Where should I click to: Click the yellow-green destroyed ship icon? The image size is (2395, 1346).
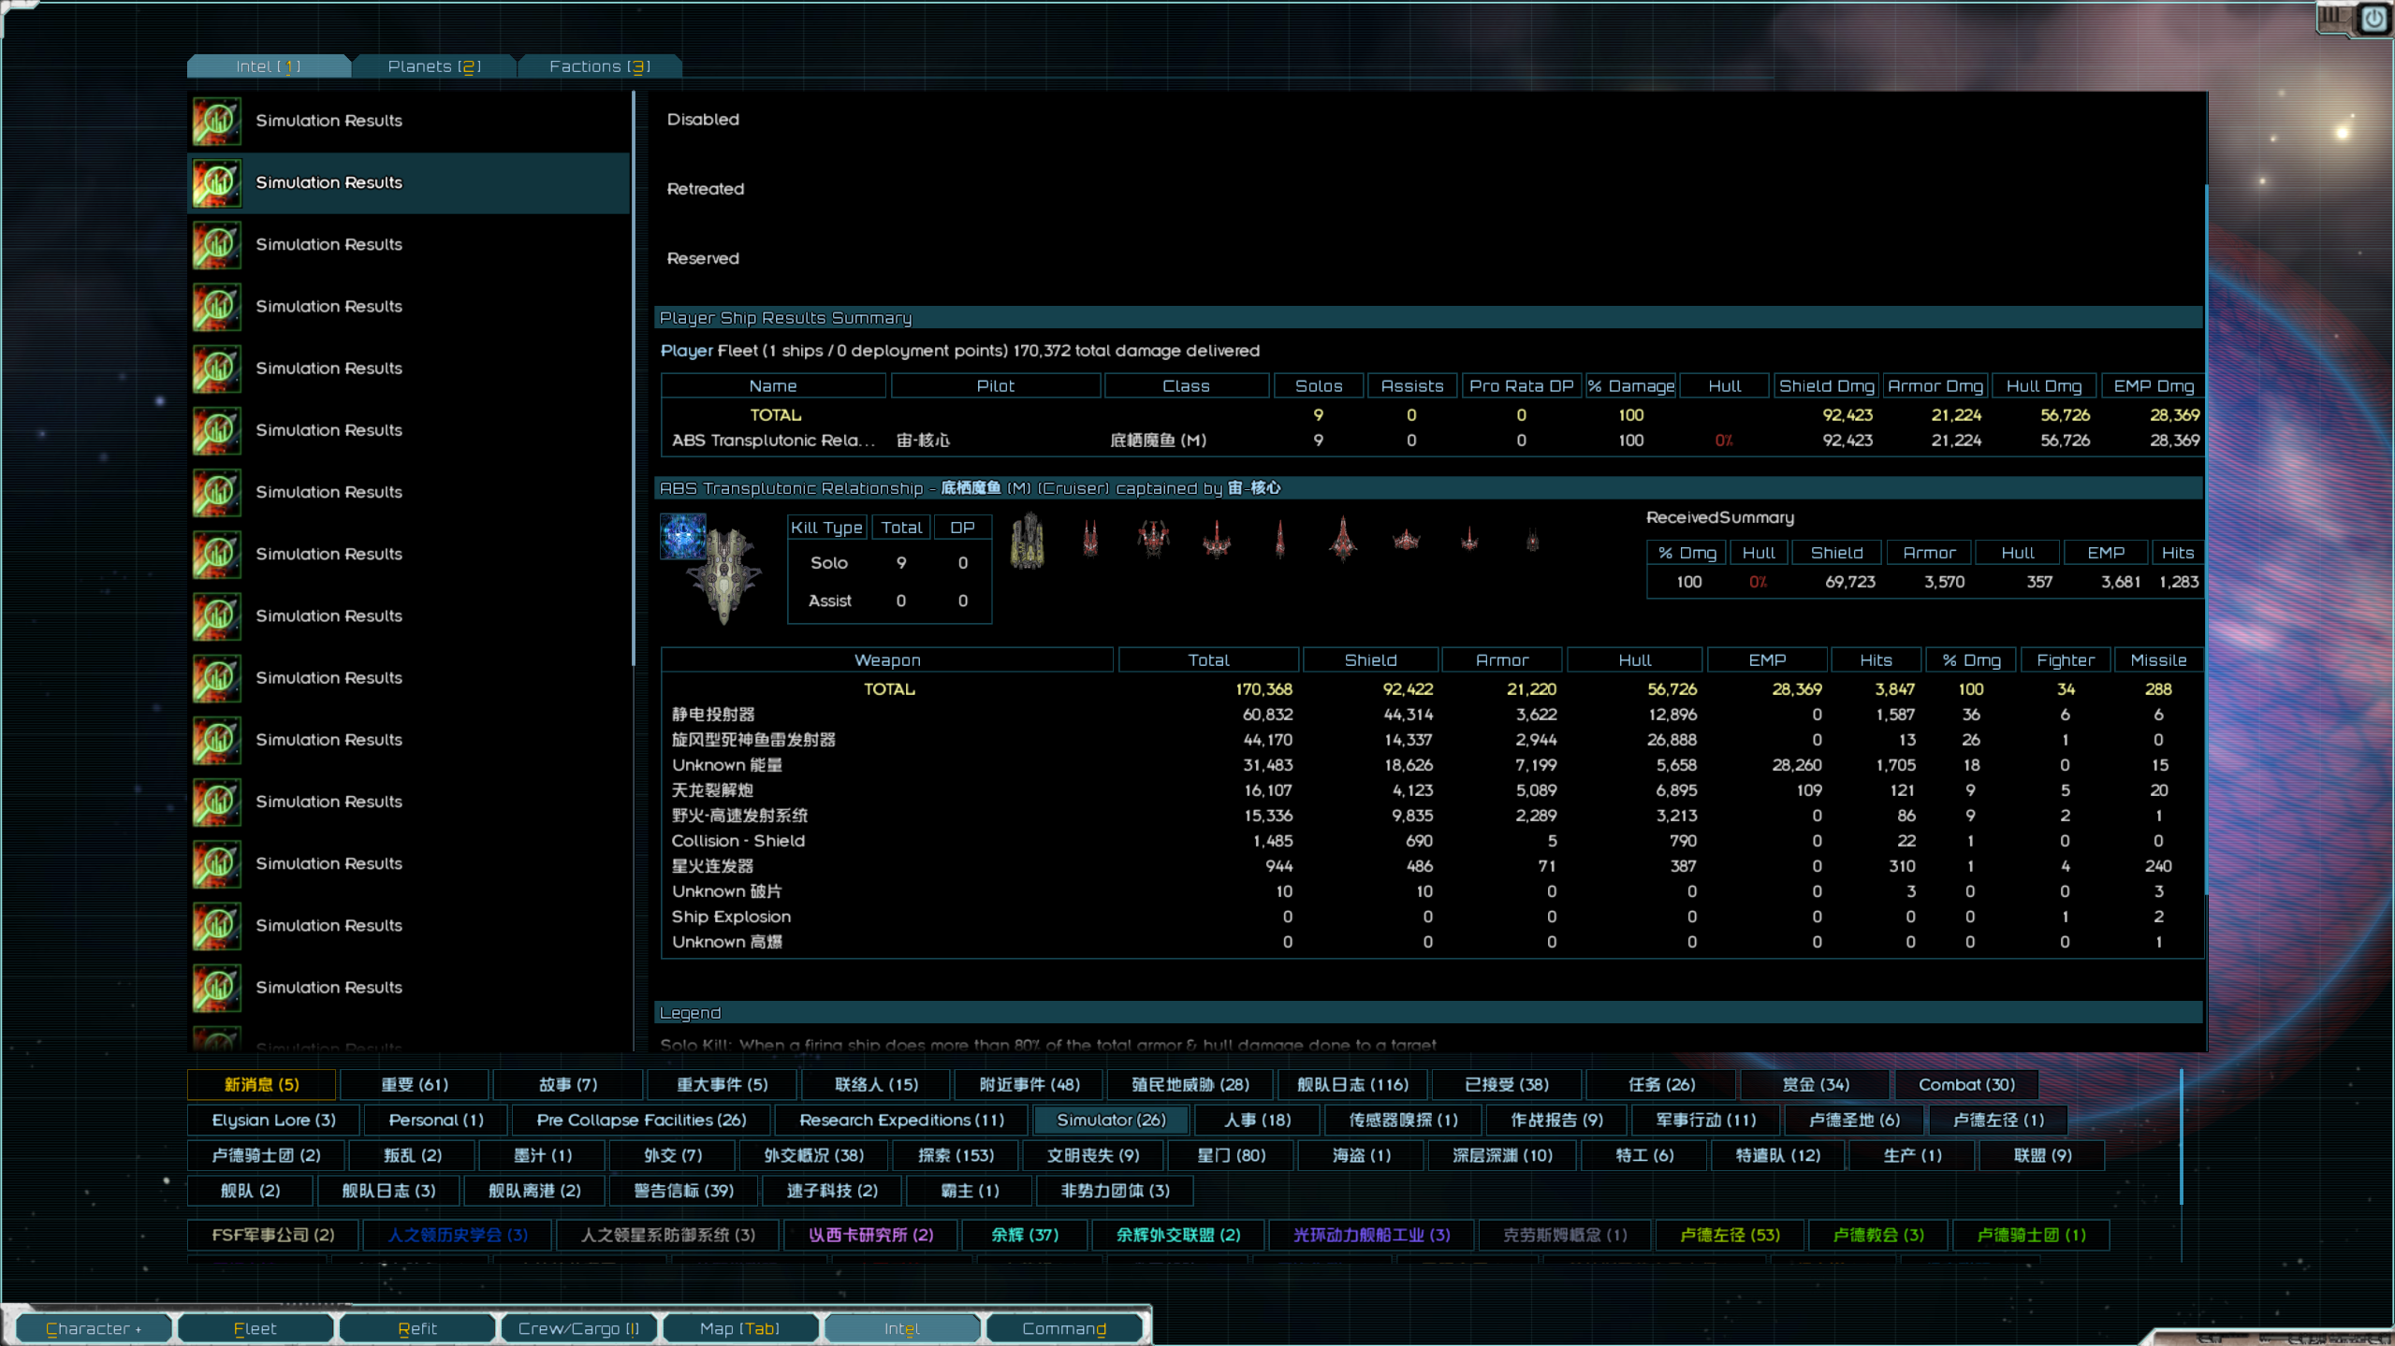[1027, 541]
